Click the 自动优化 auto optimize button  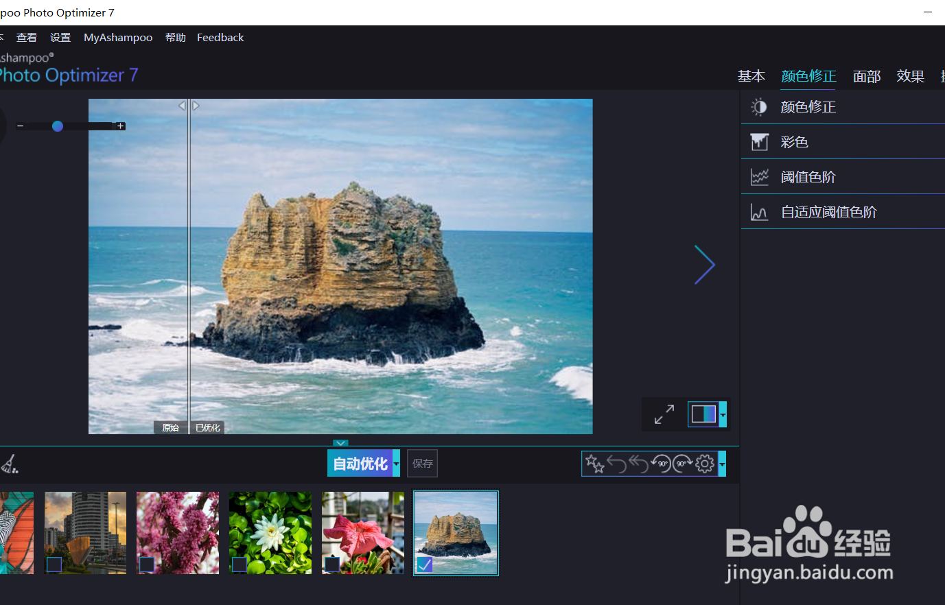tap(360, 464)
